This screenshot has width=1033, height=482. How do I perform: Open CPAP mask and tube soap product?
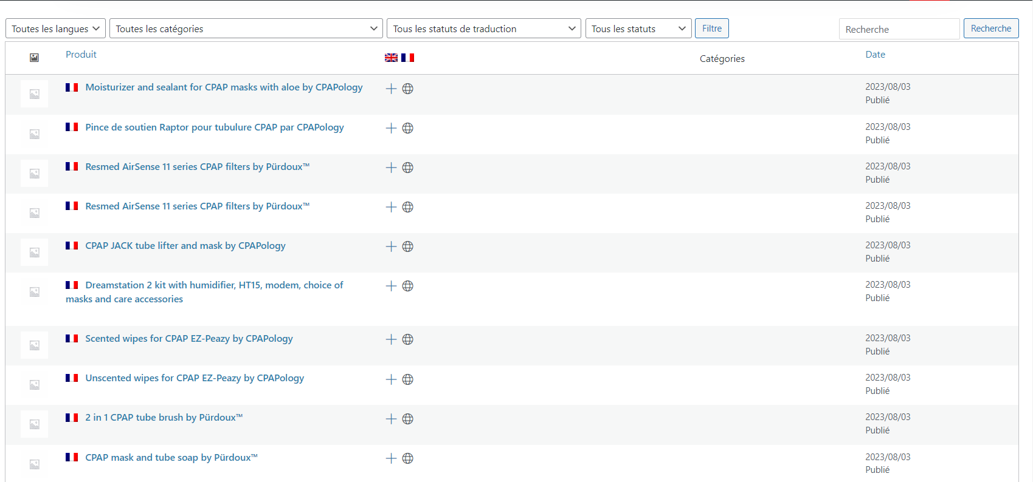tap(171, 458)
